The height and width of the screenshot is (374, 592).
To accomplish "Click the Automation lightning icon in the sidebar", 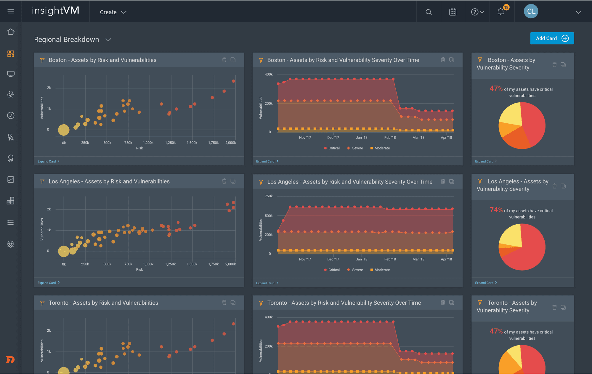I will pos(11,137).
